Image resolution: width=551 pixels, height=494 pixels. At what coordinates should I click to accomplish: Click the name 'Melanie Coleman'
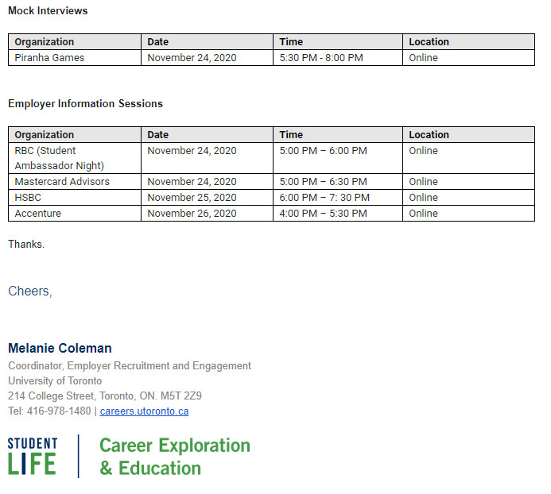(x=60, y=349)
